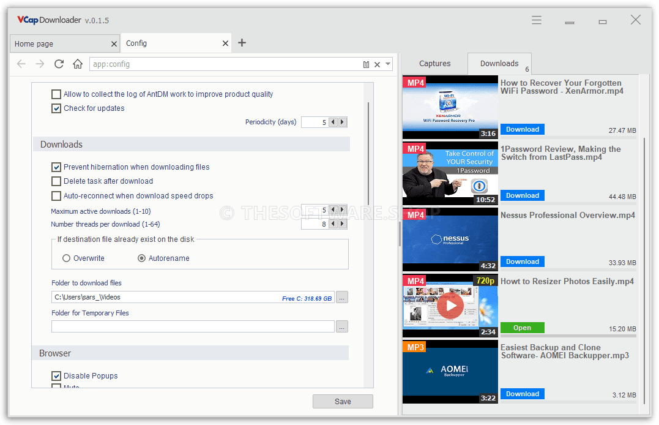Image resolution: width=659 pixels, height=425 pixels.
Task: Increase Number threads per download
Action: [x=343, y=224]
